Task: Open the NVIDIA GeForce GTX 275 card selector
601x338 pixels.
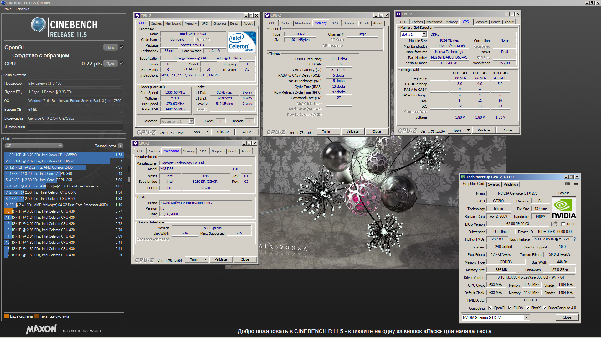Action: tap(496, 318)
